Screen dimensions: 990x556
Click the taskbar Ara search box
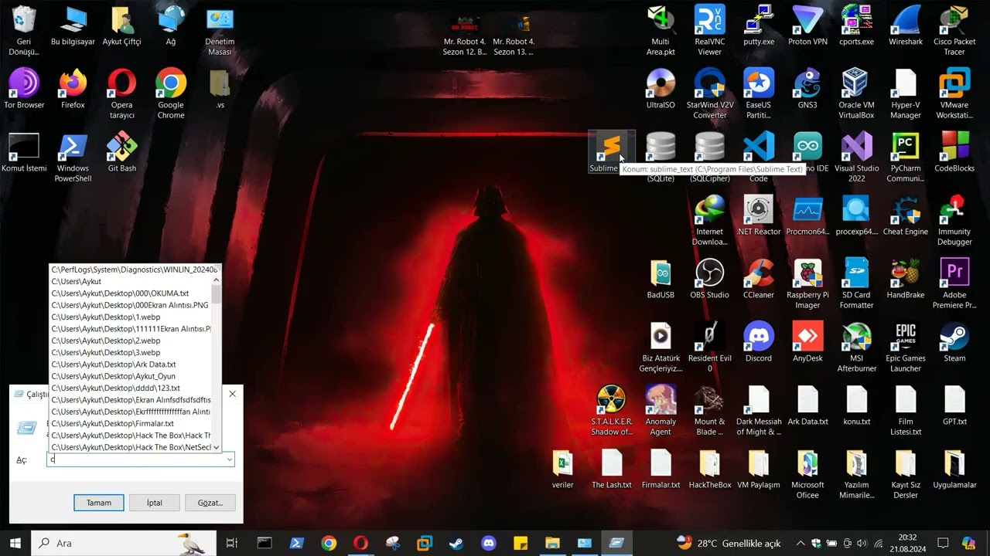125,543
